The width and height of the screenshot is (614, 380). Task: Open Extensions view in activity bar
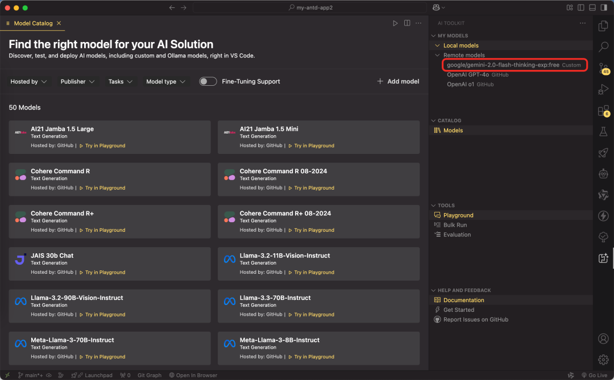(603, 111)
